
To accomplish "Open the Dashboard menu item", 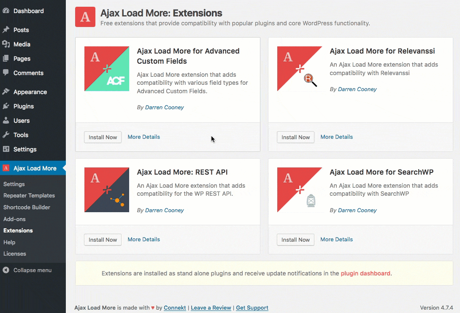I will coord(28,11).
